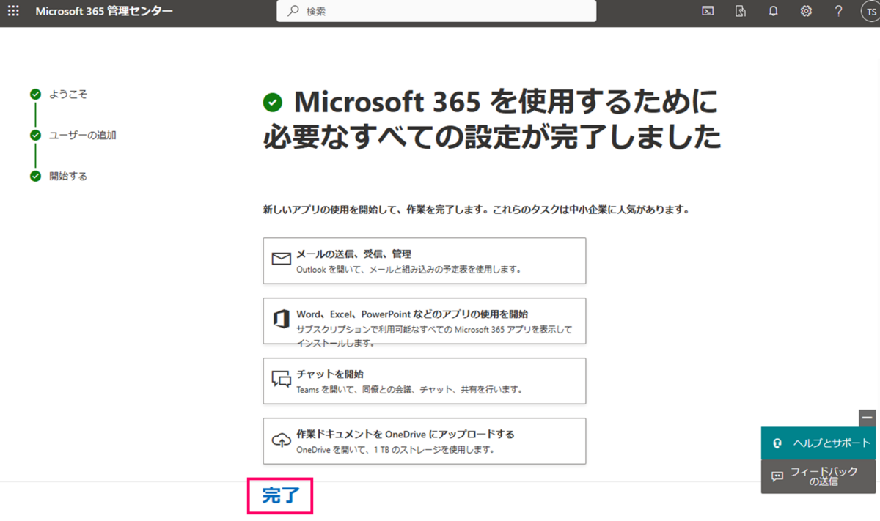Screen dimensions: 880x521
Task: Click green check next to 開始する
Action: click(35, 176)
